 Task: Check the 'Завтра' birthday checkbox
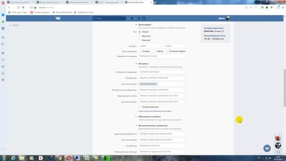tap(154, 51)
